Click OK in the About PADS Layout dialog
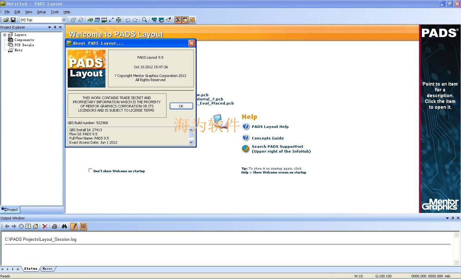The height and width of the screenshot is (279, 461). pyautogui.click(x=181, y=106)
